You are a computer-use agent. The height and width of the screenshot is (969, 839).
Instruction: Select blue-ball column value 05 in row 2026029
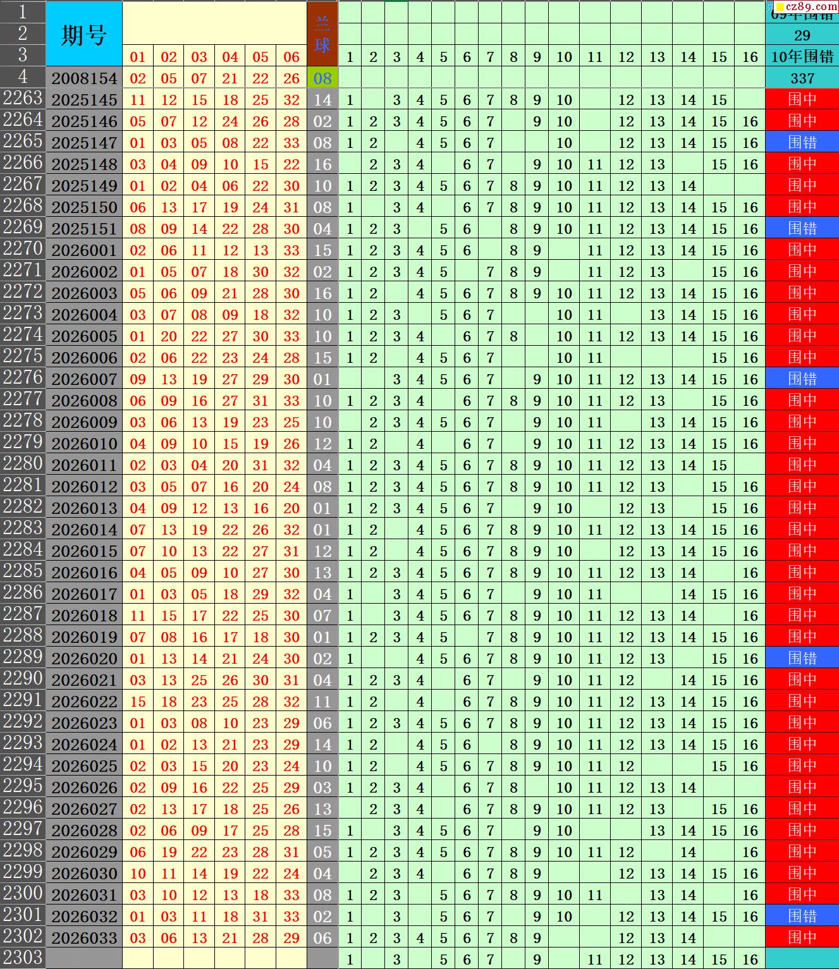322,851
